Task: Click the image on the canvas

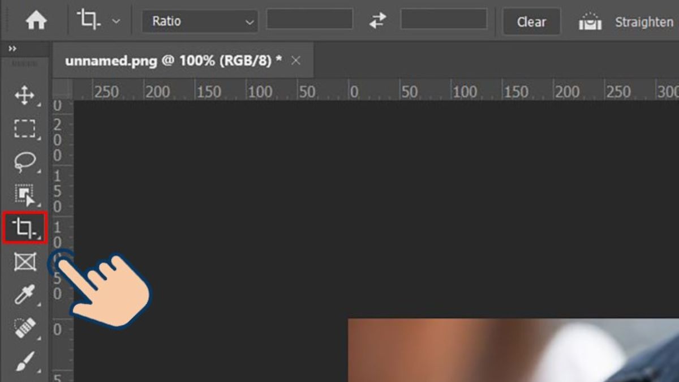Action: (x=513, y=350)
